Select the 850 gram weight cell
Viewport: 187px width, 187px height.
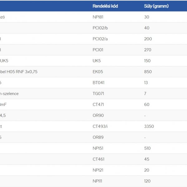[x=148, y=72]
